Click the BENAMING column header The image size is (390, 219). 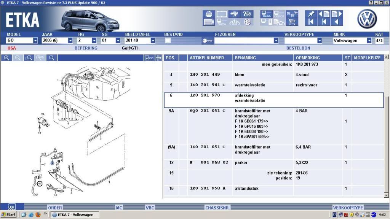pos(263,58)
